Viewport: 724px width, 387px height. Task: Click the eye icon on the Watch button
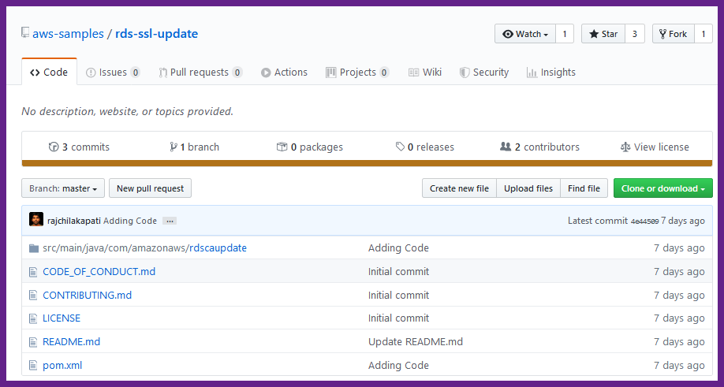point(508,34)
